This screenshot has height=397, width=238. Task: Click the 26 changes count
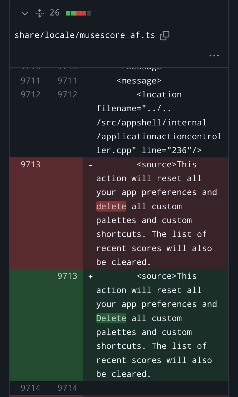tap(55, 13)
